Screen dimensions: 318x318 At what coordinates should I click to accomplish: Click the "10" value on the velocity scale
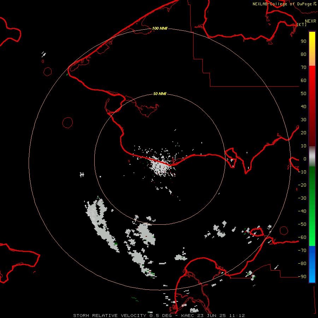[304, 146]
